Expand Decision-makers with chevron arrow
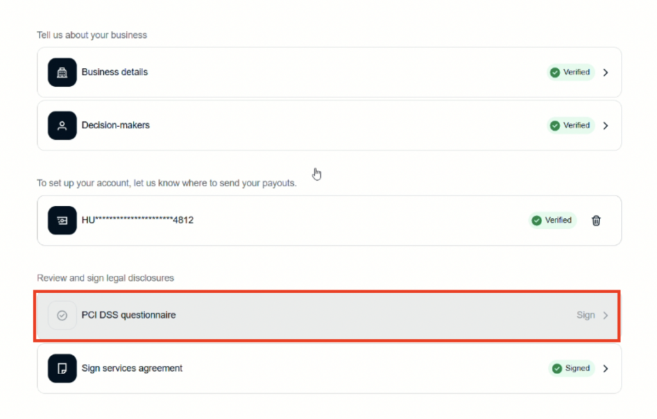657x419 pixels. (x=606, y=126)
